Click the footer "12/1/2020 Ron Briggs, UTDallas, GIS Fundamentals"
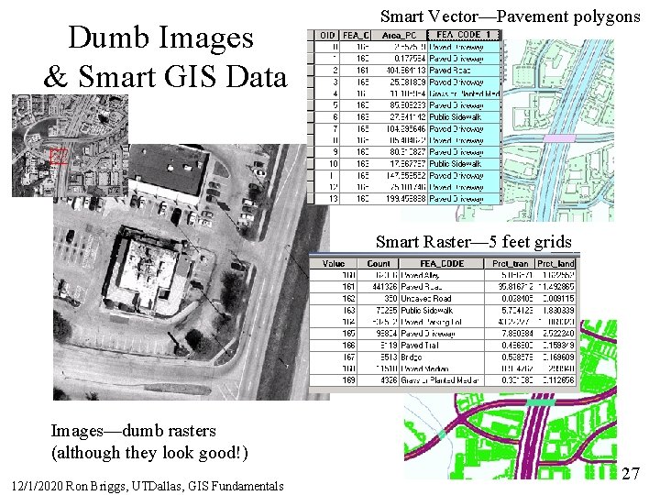The height and width of the screenshot is (495, 660). pos(148,487)
